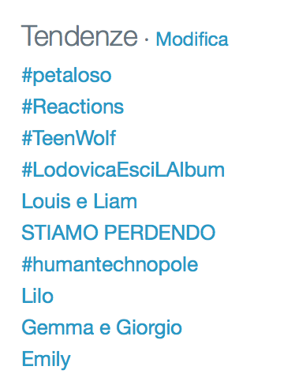The width and height of the screenshot is (295, 385).
Task: Show tweets tagged Reactions
Action: pyautogui.click(x=73, y=107)
